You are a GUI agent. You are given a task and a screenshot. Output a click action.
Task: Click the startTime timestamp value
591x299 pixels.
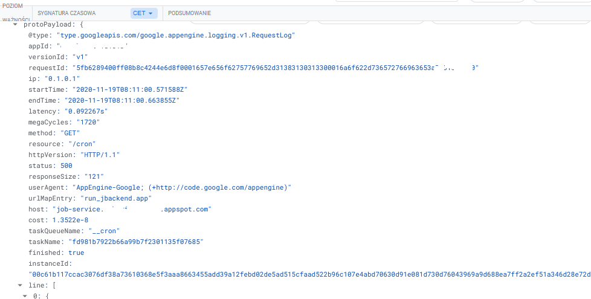(x=130, y=90)
